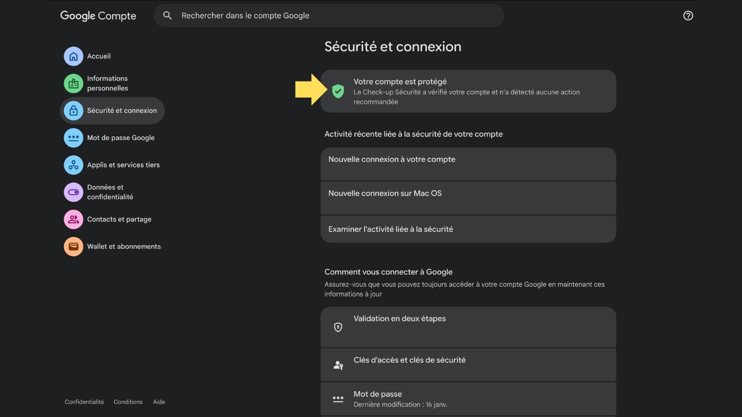
Task: Open the help question mark icon
Action: coord(688,15)
